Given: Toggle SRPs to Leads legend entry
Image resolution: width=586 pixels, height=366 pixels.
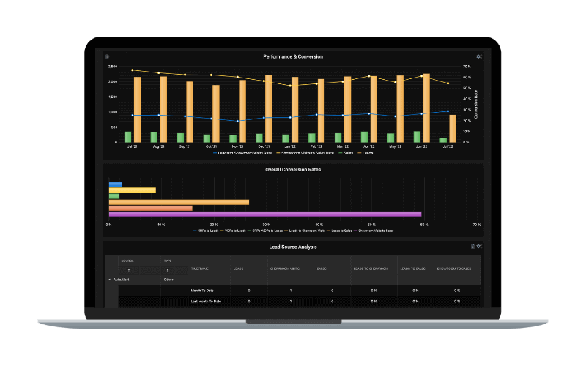Looking at the screenshot, I should [x=206, y=231].
